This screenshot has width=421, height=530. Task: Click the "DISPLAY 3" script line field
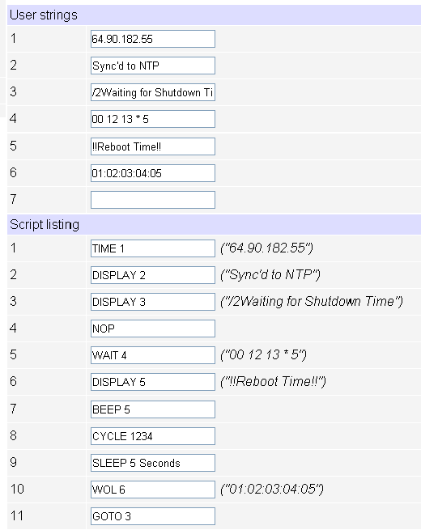point(153,302)
